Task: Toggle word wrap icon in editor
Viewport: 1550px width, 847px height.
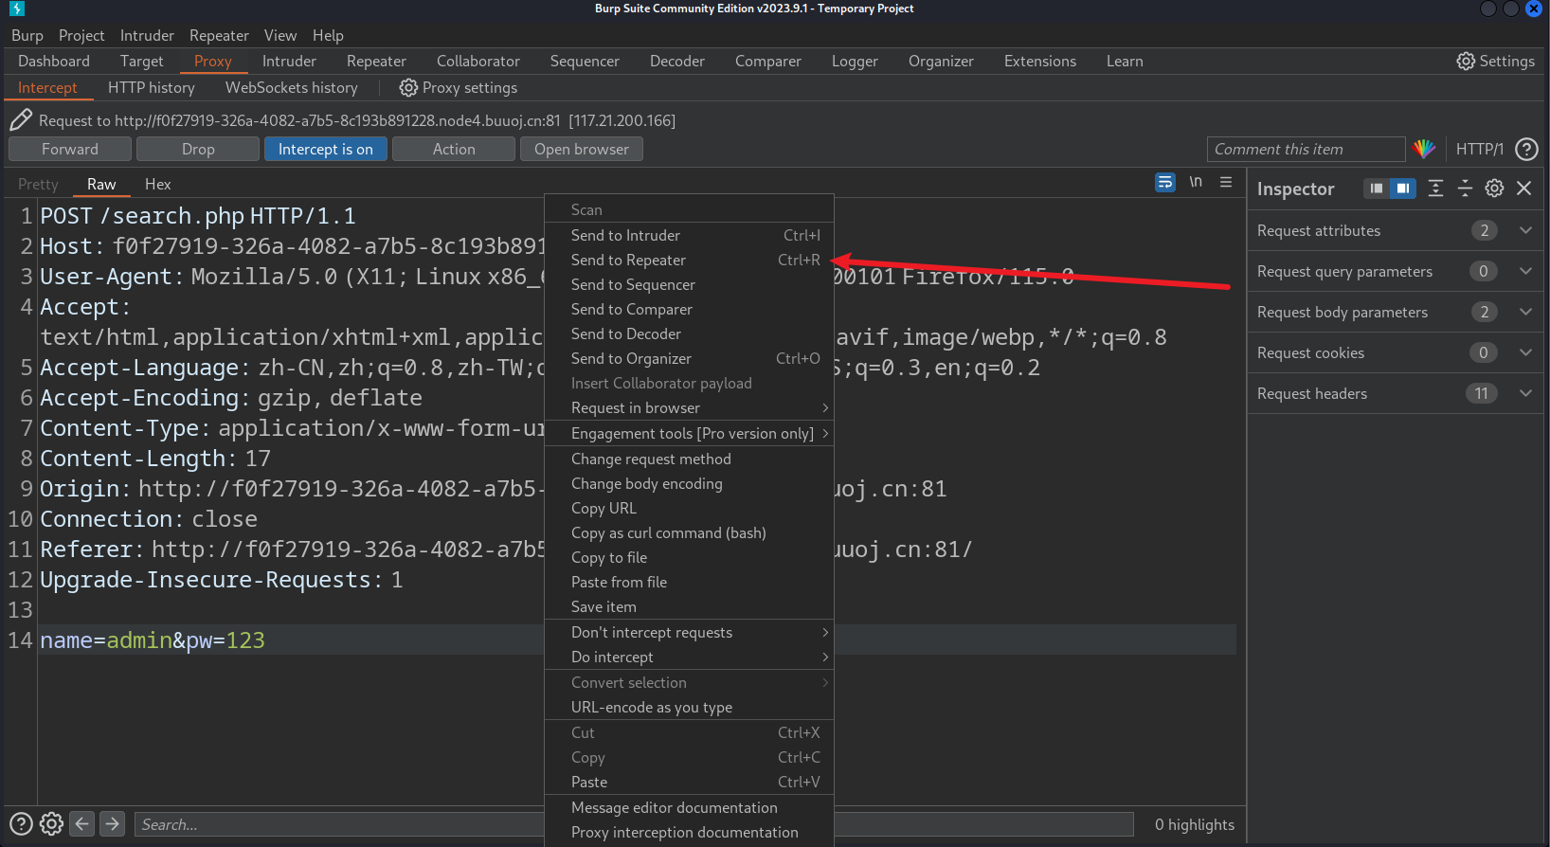Action: (x=1165, y=182)
